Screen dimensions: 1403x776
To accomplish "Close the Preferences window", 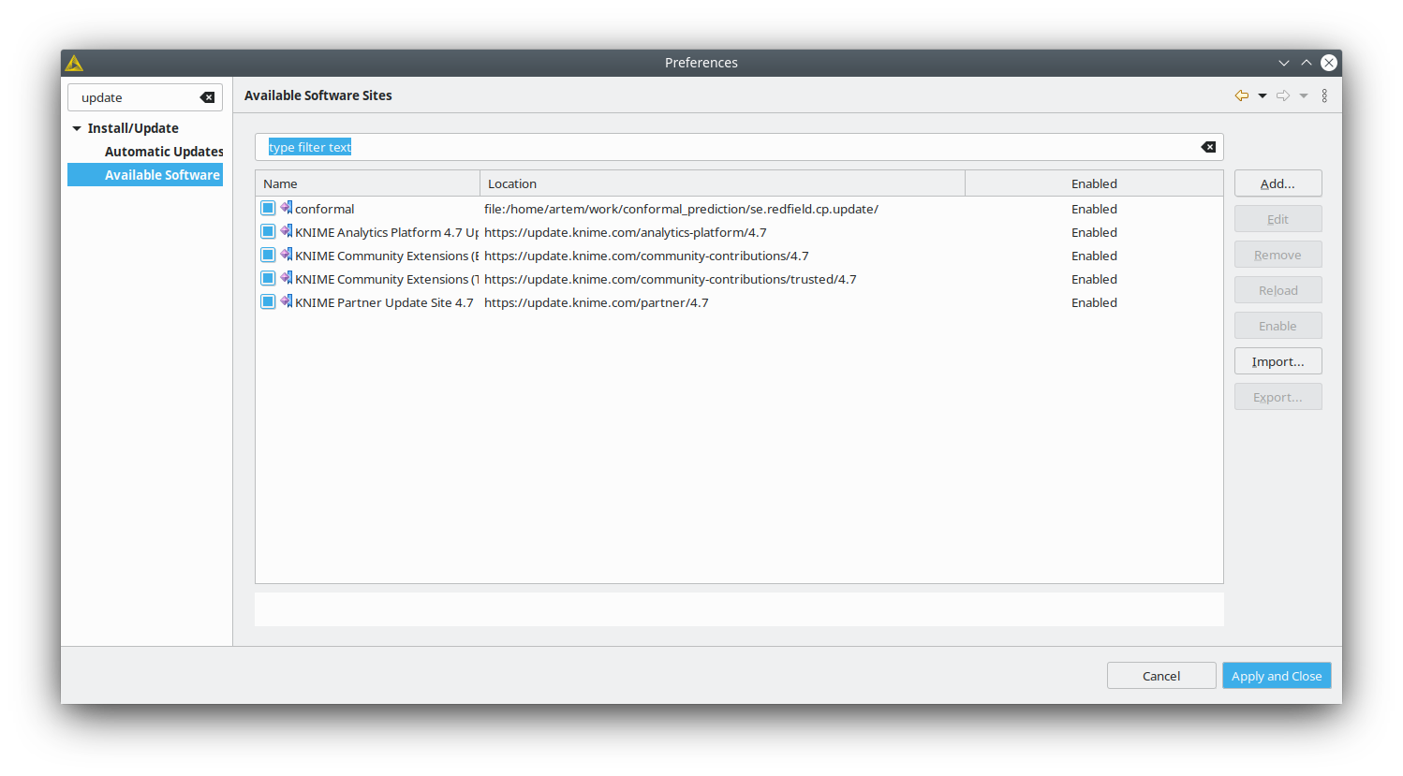I will [1329, 63].
